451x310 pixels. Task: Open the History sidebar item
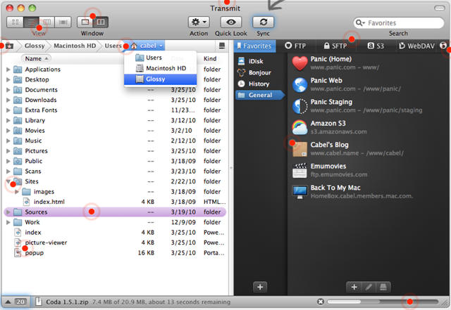pos(259,84)
